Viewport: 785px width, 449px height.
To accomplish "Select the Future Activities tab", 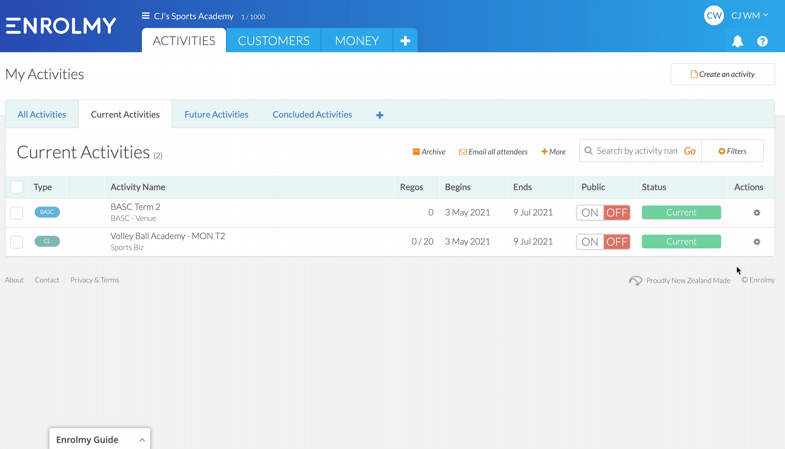I will pyautogui.click(x=216, y=114).
